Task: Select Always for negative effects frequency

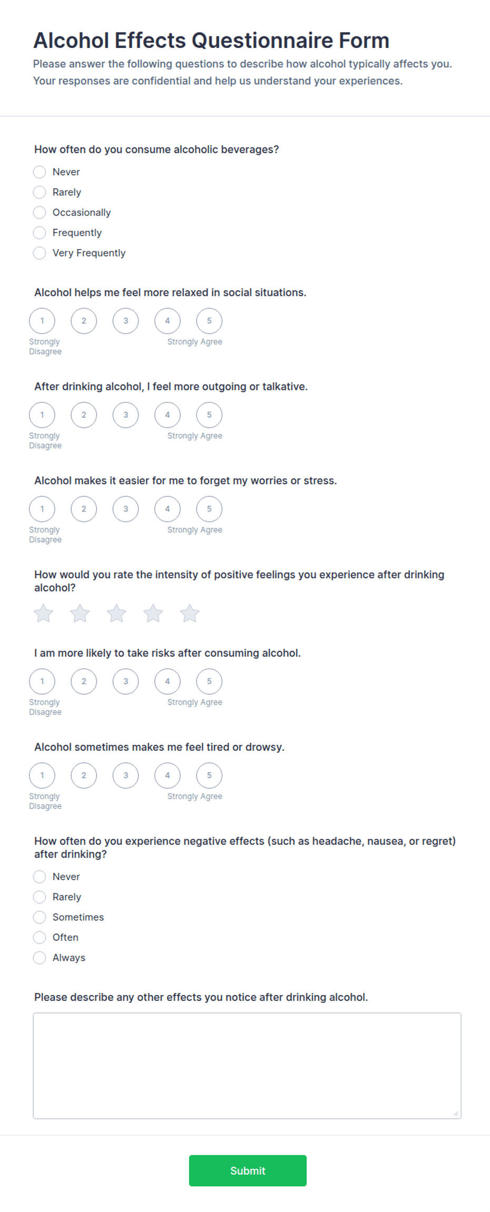Action: click(40, 958)
